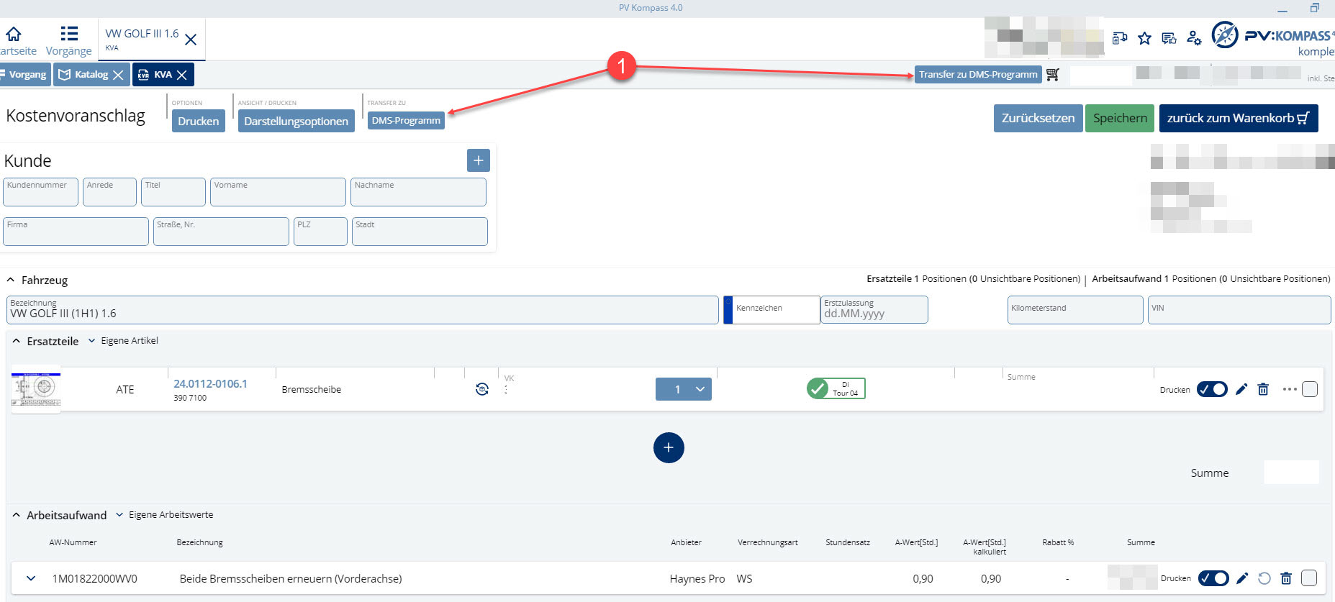Close the Katalog tab with its X
This screenshot has height=602, width=1335.
118,75
